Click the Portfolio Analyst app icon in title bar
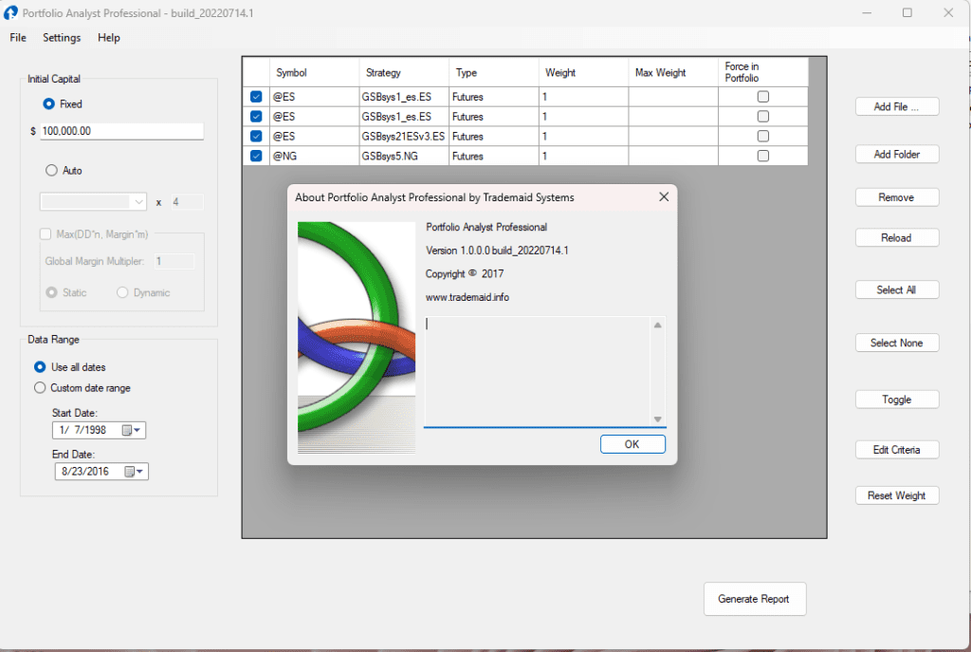This screenshot has height=652, width=971. tap(11, 13)
